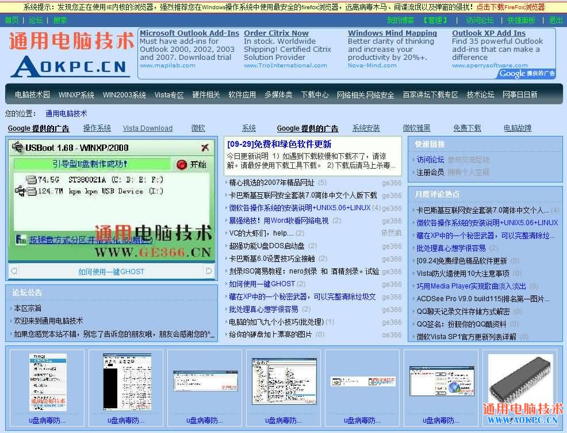Click 注册会员 in the quick links panel
This screenshot has width=567, height=433.
[430, 172]
